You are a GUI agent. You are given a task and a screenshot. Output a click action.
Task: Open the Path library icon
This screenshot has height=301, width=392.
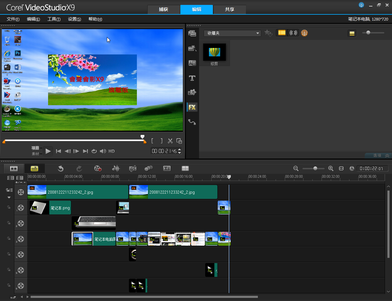point(192,122)
